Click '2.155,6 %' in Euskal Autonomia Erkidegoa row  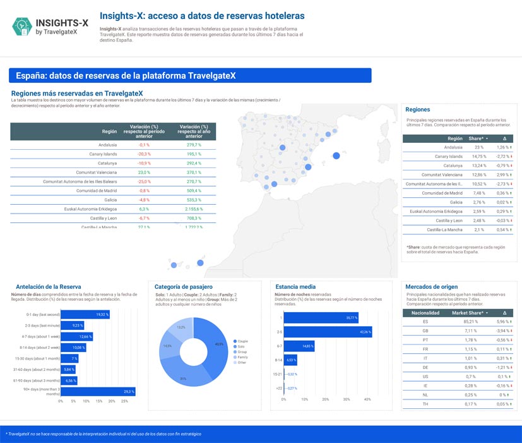pos(194,209)
